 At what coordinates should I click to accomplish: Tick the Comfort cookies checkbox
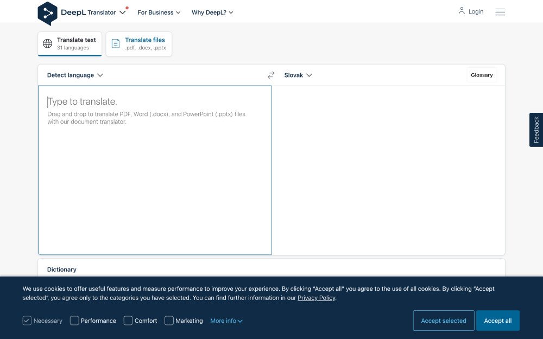click(128, 321)
